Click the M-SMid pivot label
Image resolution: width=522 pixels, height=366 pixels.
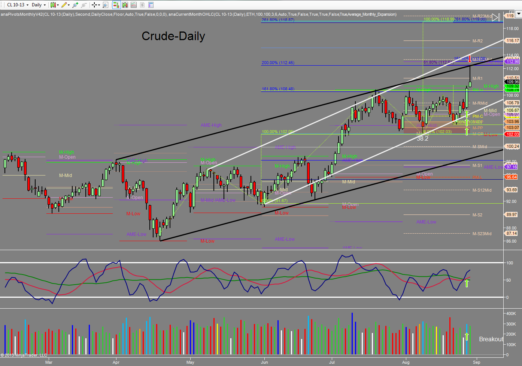click(480, 147)
